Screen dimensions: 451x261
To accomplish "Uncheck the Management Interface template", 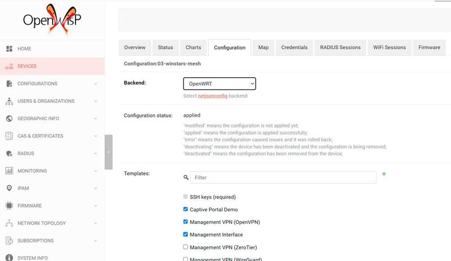I will coord(186,235).
